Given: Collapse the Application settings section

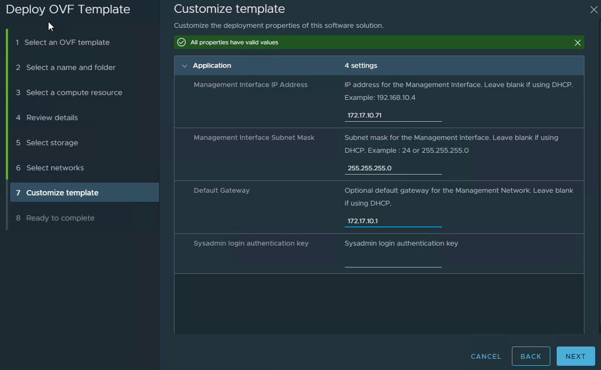Looking at the screenshot, I should (185, 66).
